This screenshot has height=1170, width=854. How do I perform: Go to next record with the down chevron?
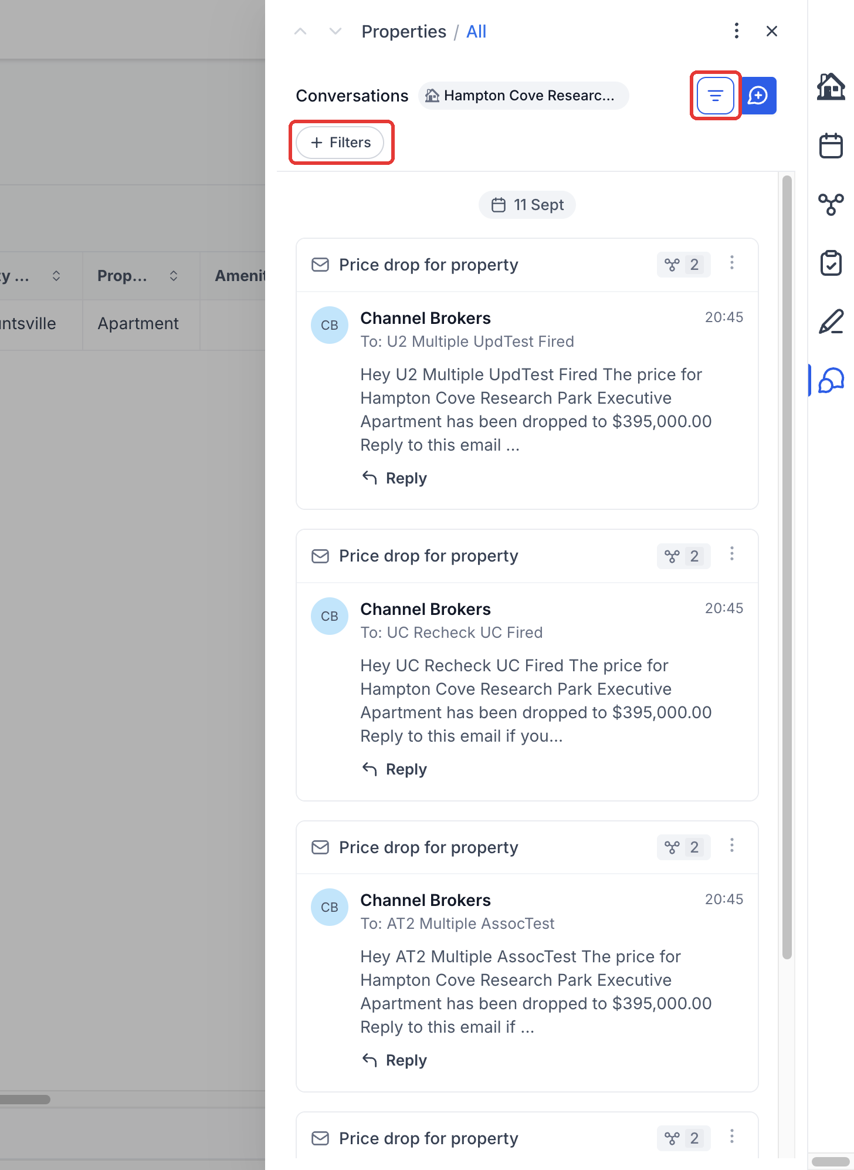point(335,32)
